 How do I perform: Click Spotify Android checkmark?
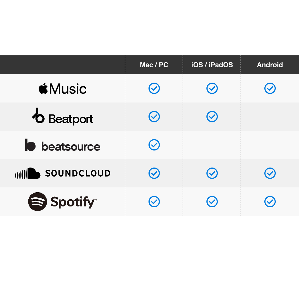click(x=270, y=202)
